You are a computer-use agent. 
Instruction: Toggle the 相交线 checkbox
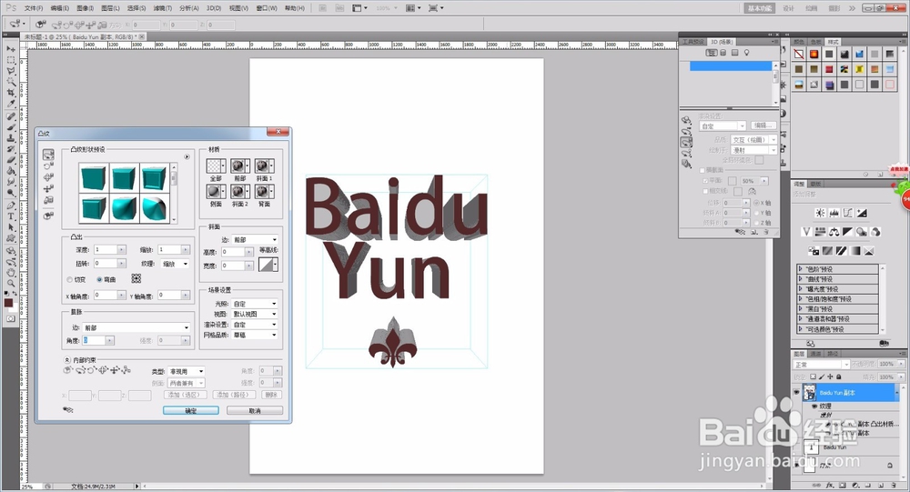705,191
